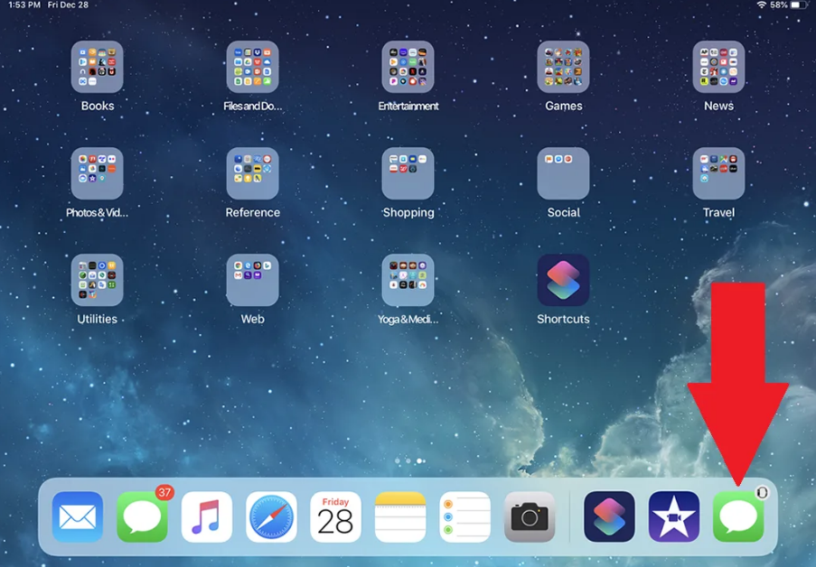Open the Reminders app
This screenshot has width=816, height=567.
tap(465, 516)
